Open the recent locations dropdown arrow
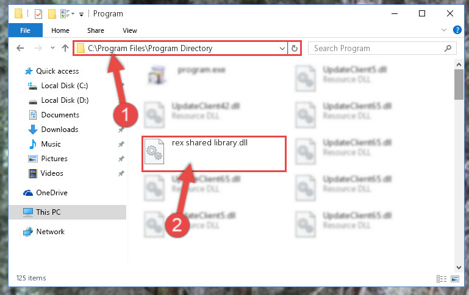 (x=52, y=47)
